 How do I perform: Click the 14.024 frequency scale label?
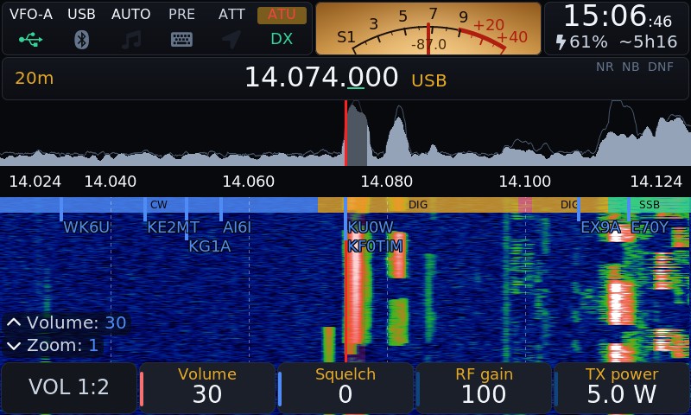point(35,182)
